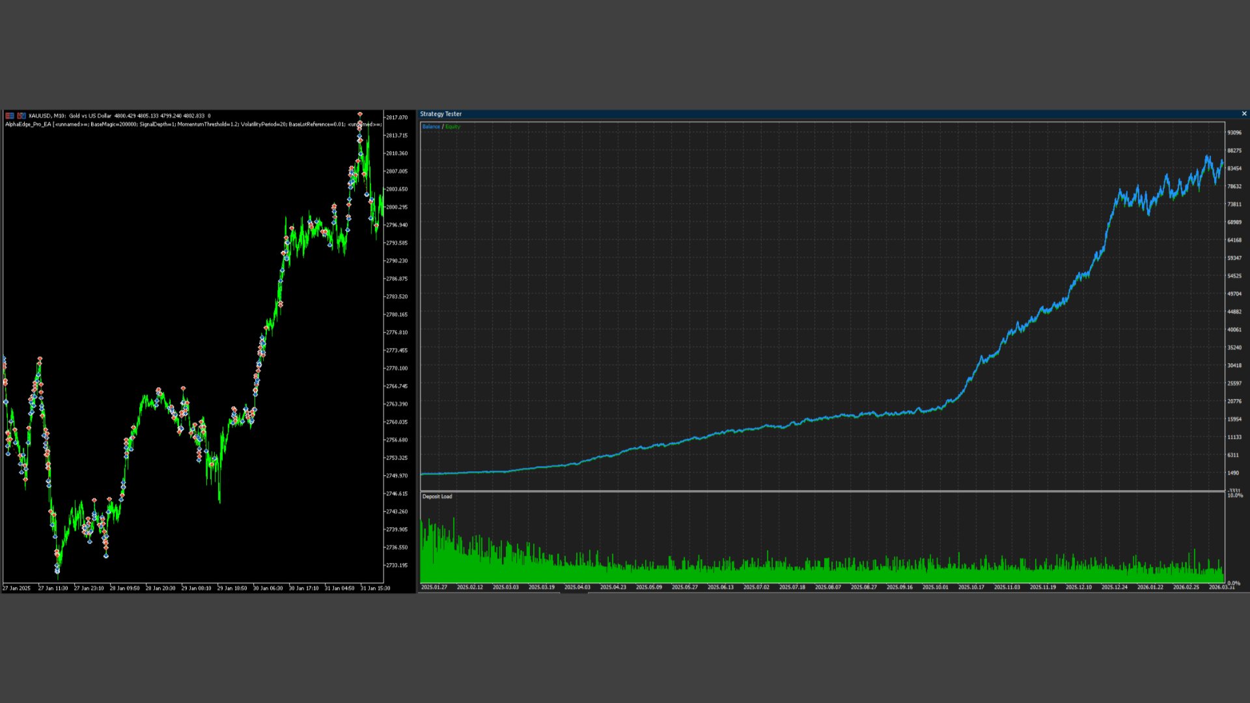Click the 2025.10.01 tester date label
Screen dimensions: 1250x703
pos(935,587)
